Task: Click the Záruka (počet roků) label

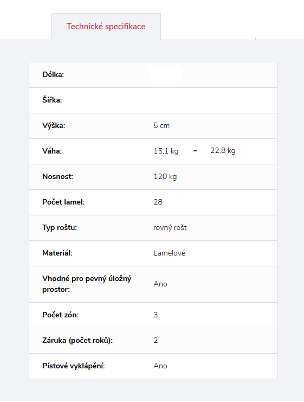Action: (x=77, y=341)
